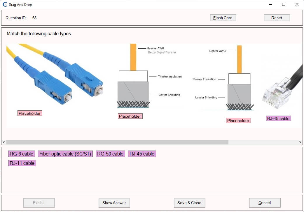Click Show Answer button
Viewport: 304px width, 212px height.
pos(114,203)
